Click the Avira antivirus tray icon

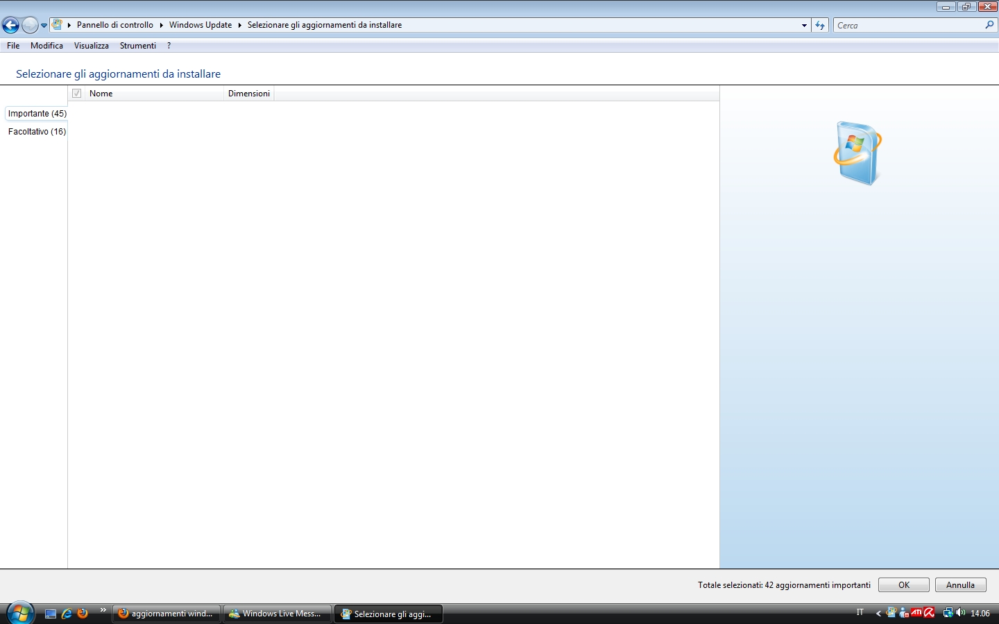pyautogui.click(x=930, y=613)
